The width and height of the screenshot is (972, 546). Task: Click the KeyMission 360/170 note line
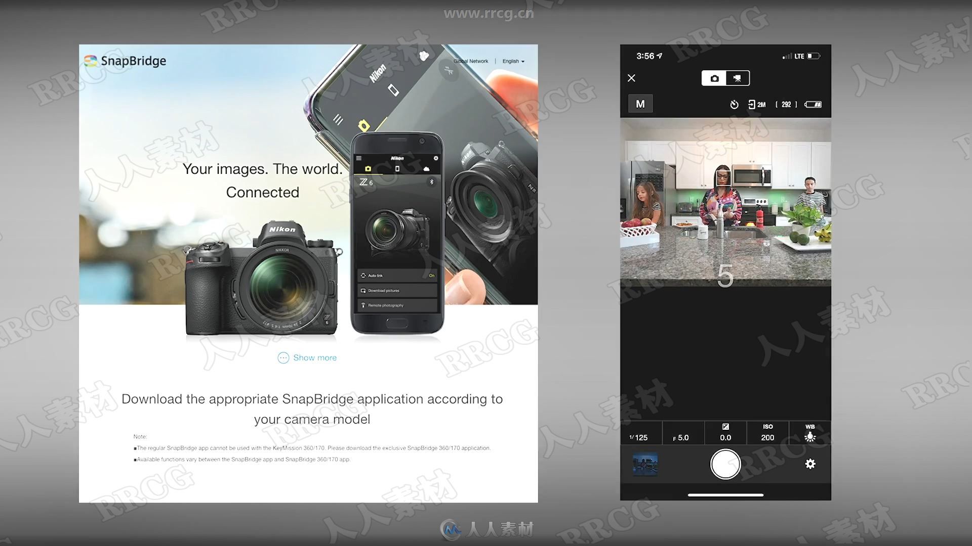(312, 448)
